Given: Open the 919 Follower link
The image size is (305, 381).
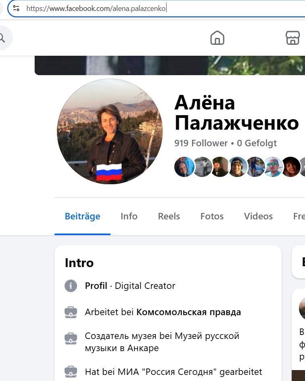Looking at the screenshot, I should [201, 143].
